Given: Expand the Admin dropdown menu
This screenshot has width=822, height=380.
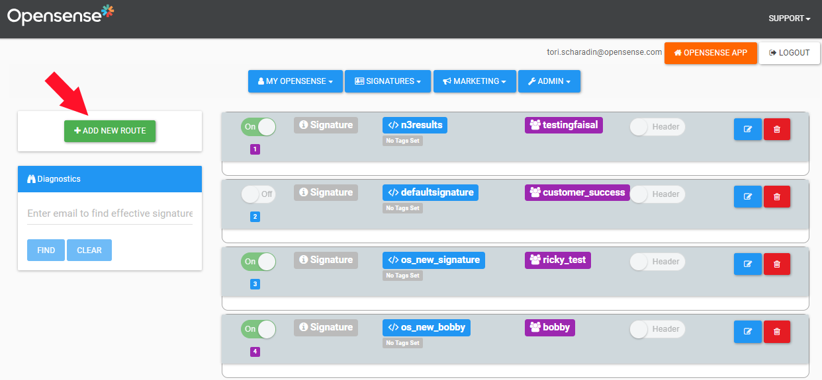Looking at the screenshot, I should click(549, 81).
